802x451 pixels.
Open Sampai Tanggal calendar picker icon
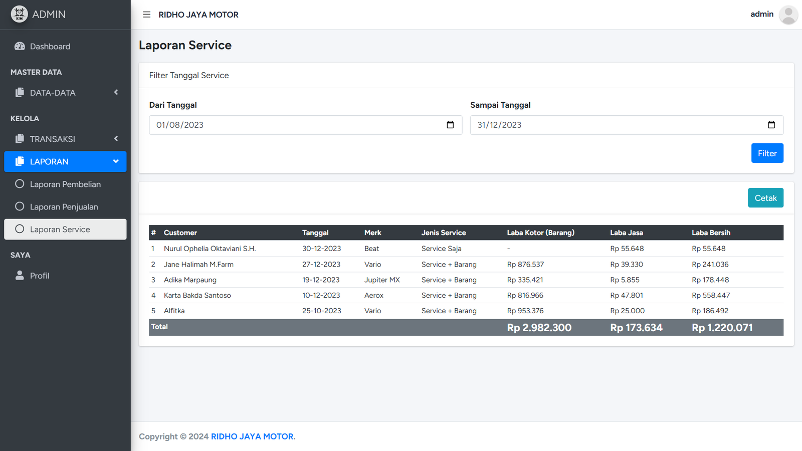[771, 125]
